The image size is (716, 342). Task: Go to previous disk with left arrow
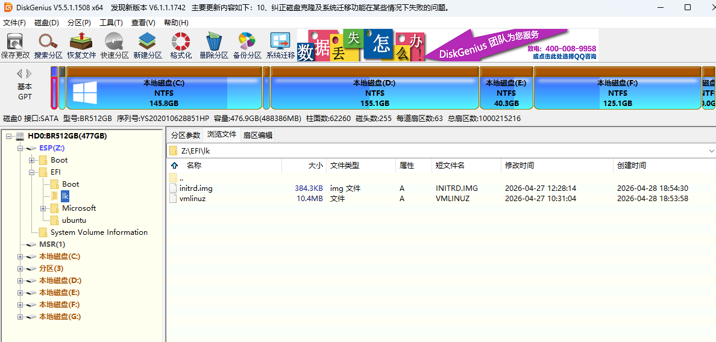pos(20,73)
